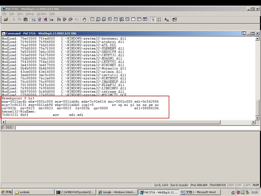Open the File menu
This screenshot has height=196, width=261.
tap(4, 14)
